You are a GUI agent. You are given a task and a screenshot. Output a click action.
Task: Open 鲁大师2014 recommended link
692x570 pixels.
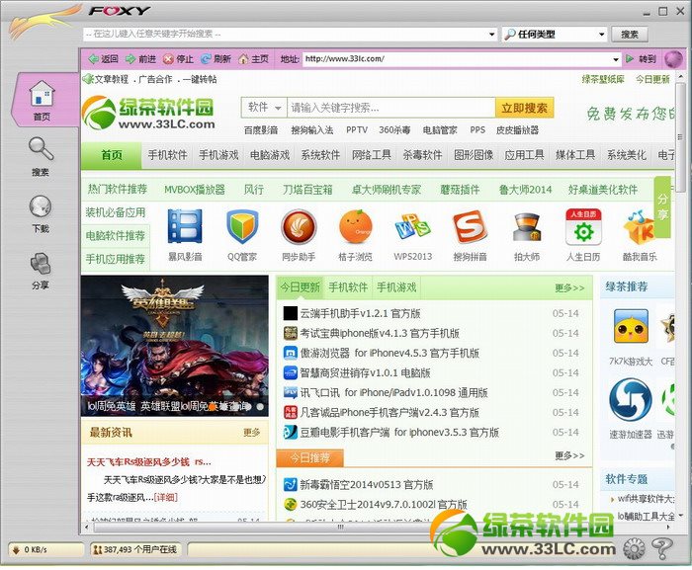pyautogui.click(x=525, y=190)
